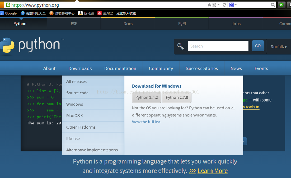
Task: Select License in Downloads submenu
Action: point(93,139)
